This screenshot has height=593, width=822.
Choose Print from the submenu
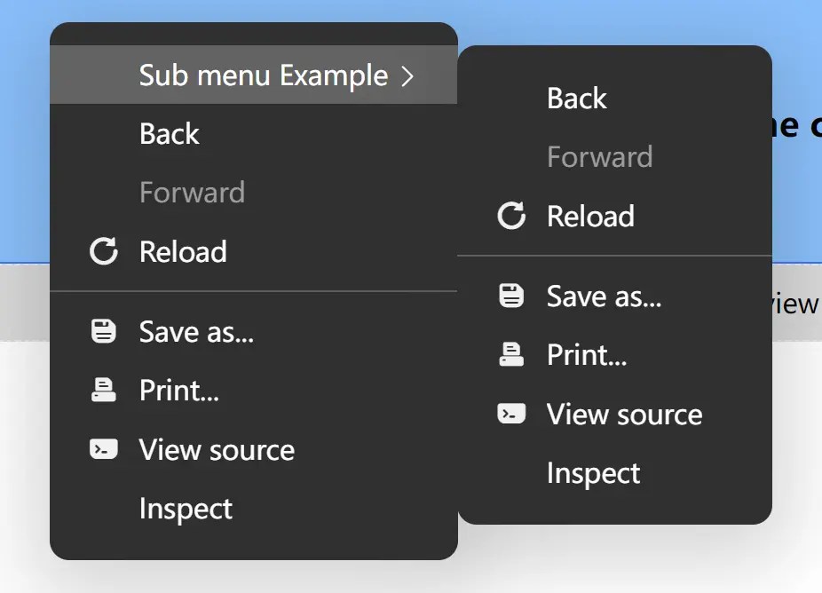587,354
